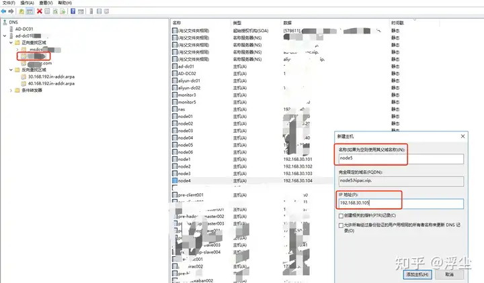Open the 查看(V) menu
Image resolution: width=484 pixels, height=283 pixels.
tap(46, 3)
